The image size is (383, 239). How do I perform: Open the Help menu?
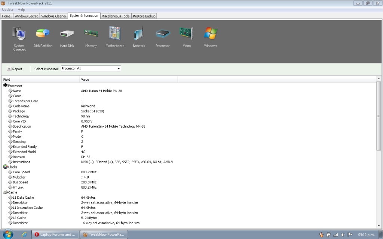click(21, 9)
